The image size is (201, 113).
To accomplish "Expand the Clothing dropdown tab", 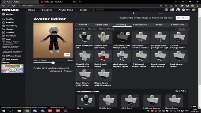I will click(x=122, y=25).
